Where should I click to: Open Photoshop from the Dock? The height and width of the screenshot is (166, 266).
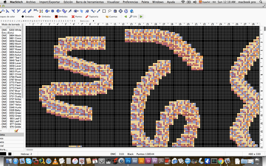click(128, 161)
